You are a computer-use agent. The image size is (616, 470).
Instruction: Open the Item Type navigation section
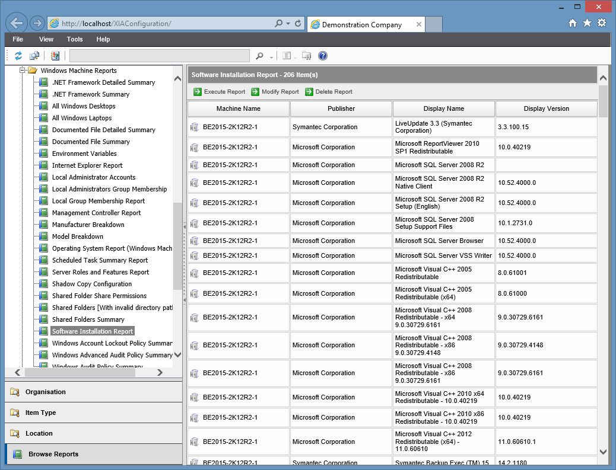(94, 413)
